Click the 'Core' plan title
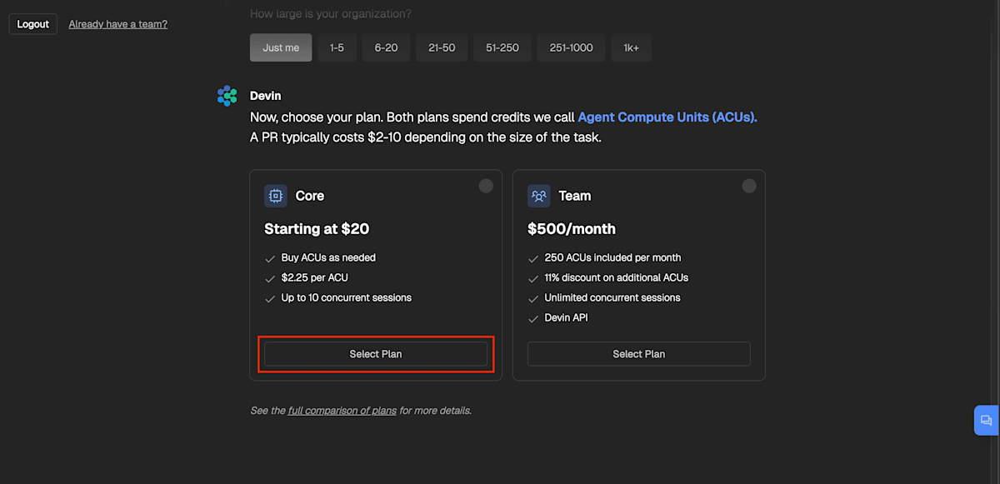 tap(310, 196)
